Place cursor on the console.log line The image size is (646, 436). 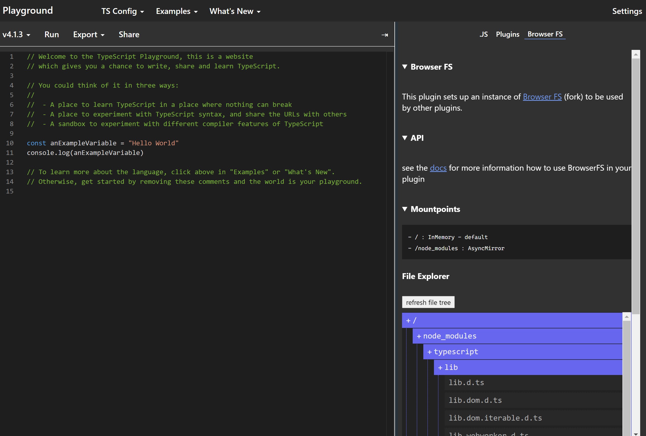[x=85, y=153]
